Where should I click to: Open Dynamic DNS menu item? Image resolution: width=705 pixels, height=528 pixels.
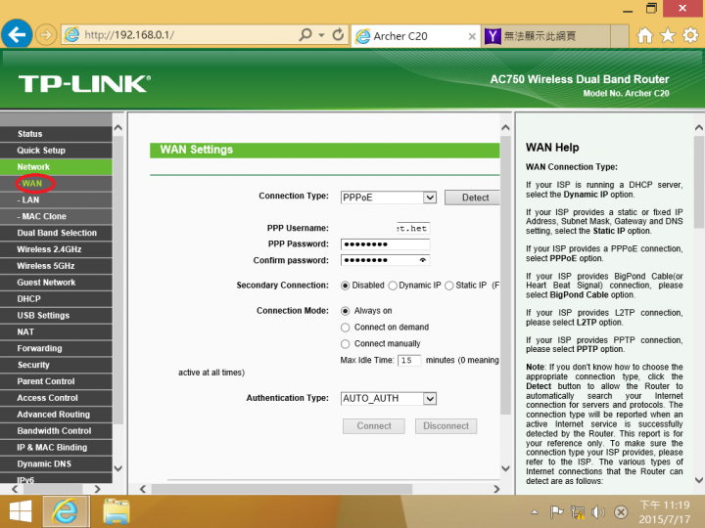pyautogui.click(x=56, y=464)
